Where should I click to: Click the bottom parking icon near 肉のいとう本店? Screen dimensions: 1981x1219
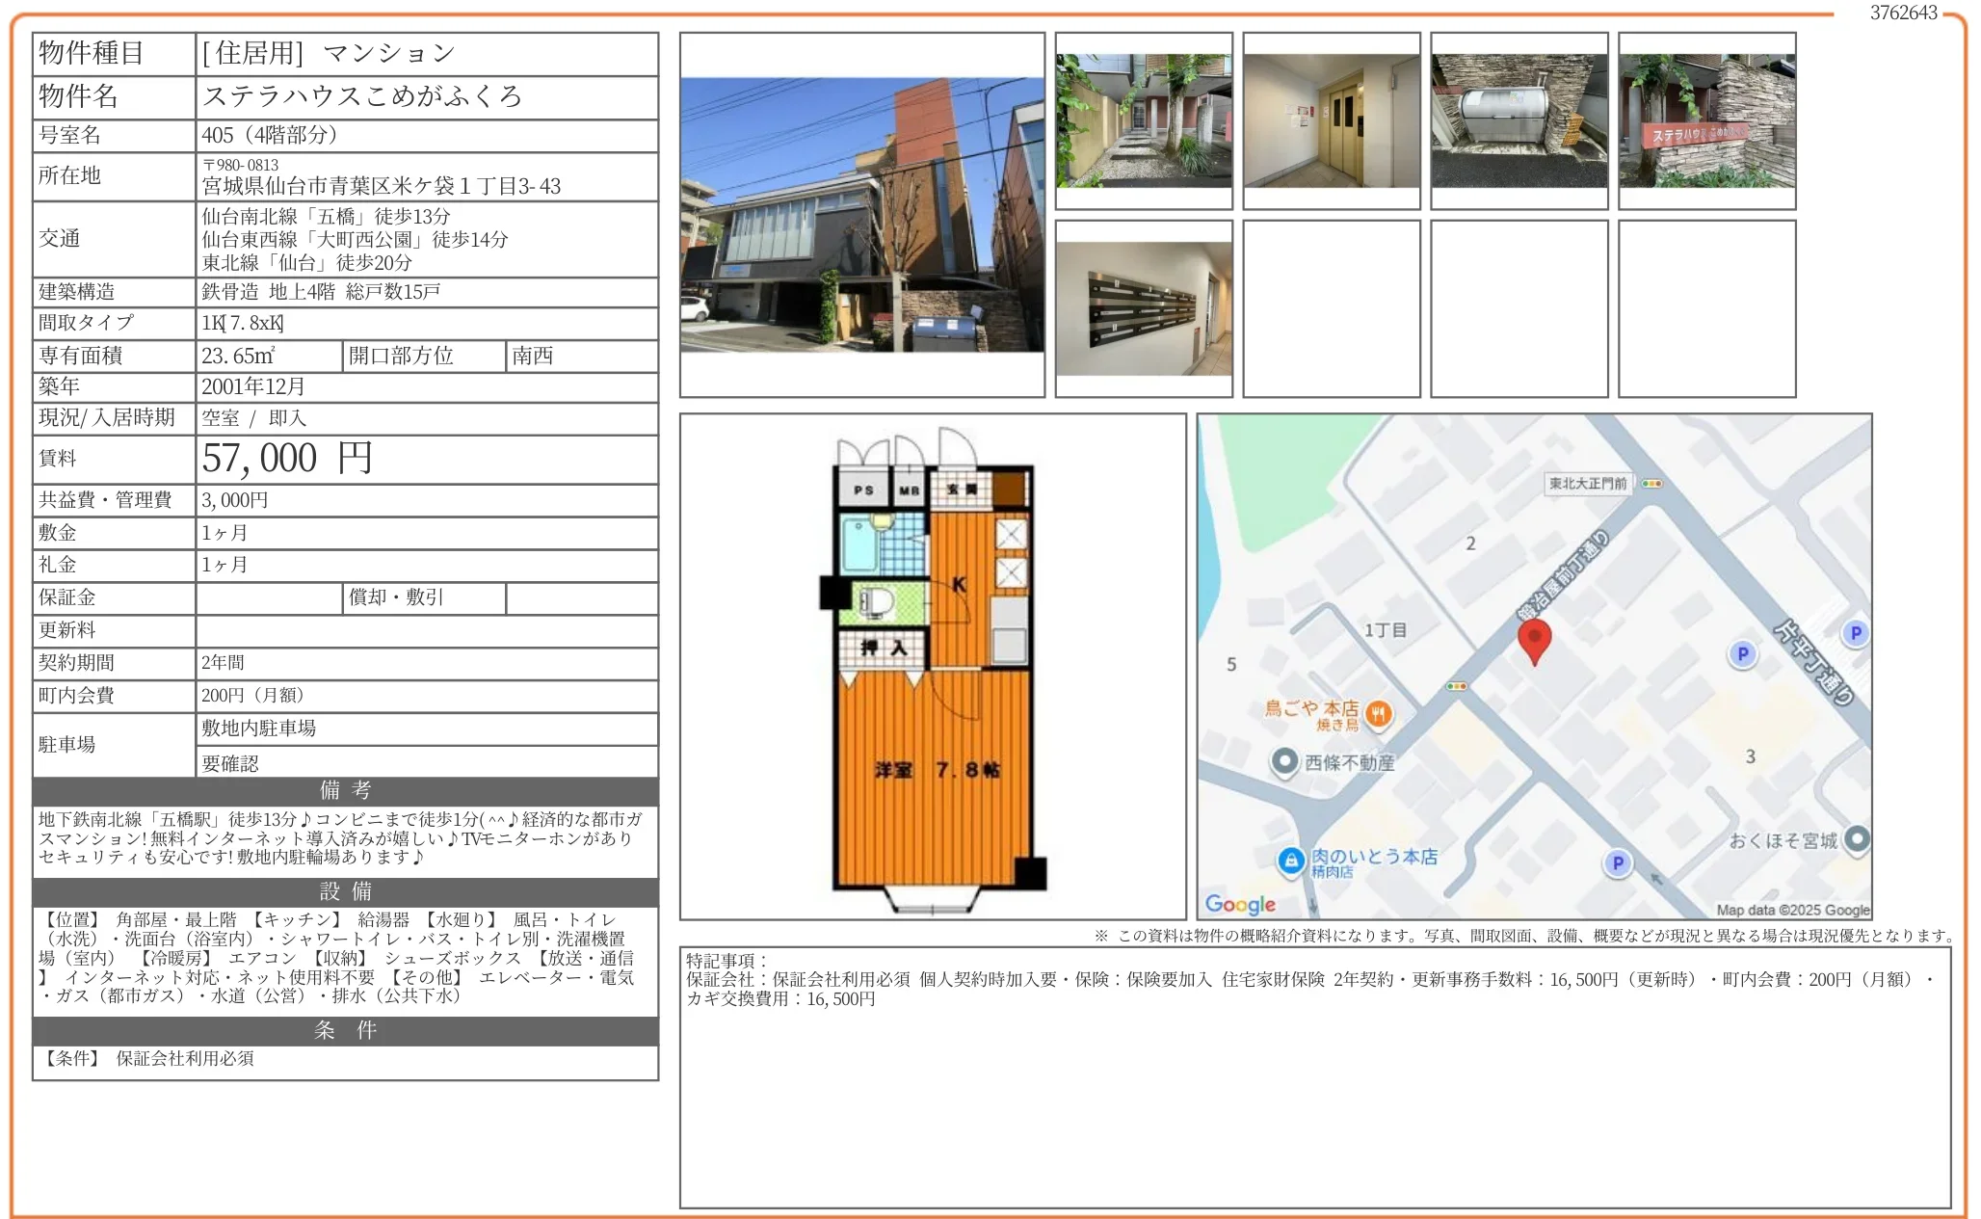[x=1618, y=863]
